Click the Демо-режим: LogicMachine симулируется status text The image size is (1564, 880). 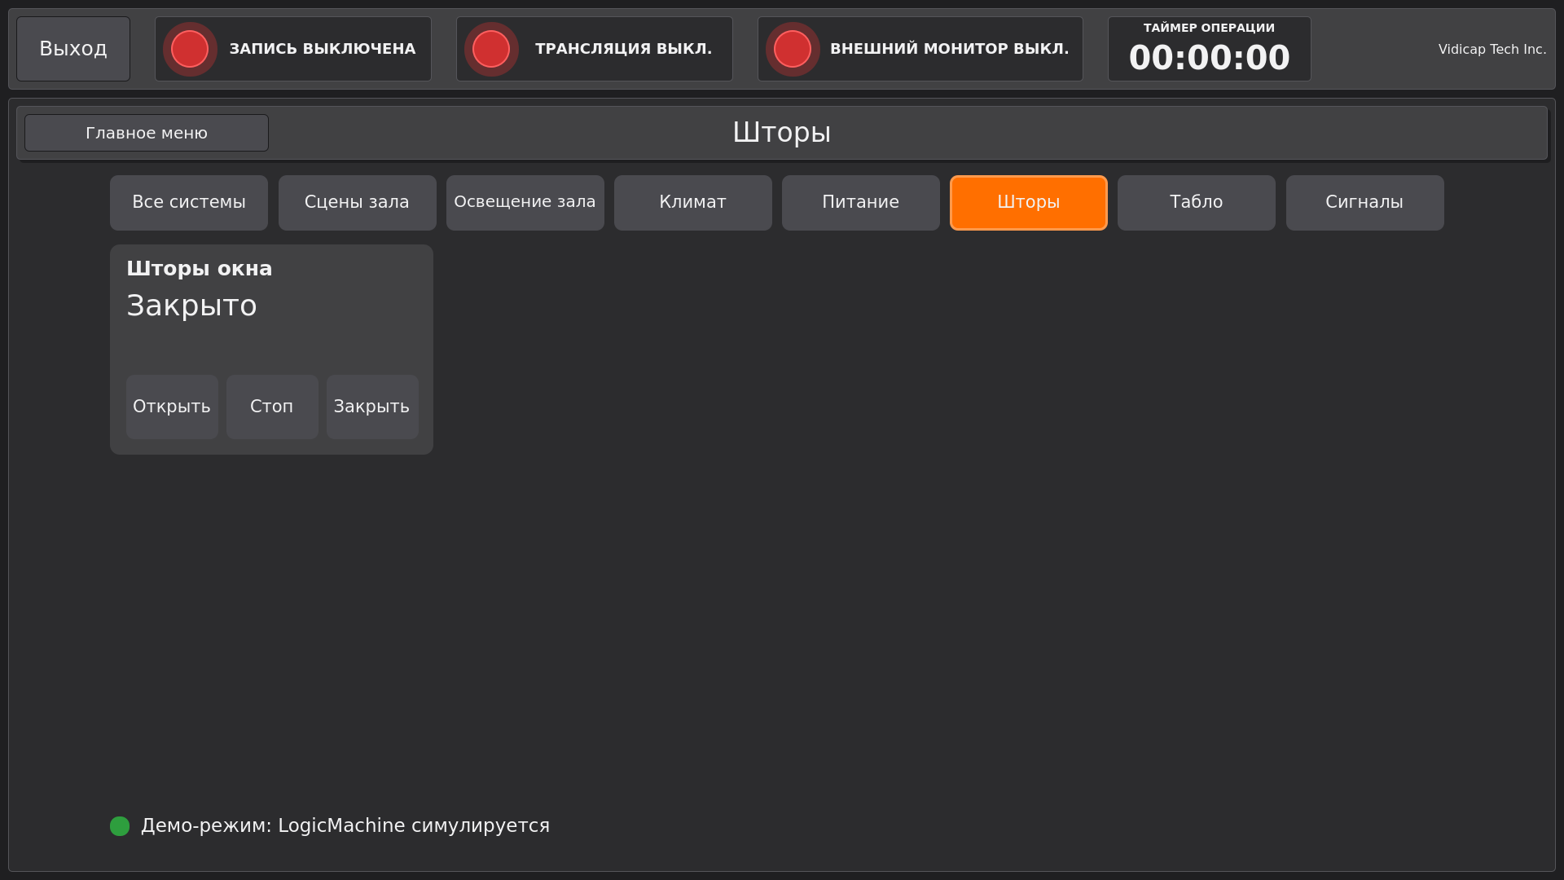pos(345,826)
